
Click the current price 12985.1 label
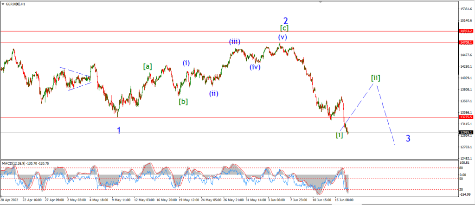click(465, 132)
